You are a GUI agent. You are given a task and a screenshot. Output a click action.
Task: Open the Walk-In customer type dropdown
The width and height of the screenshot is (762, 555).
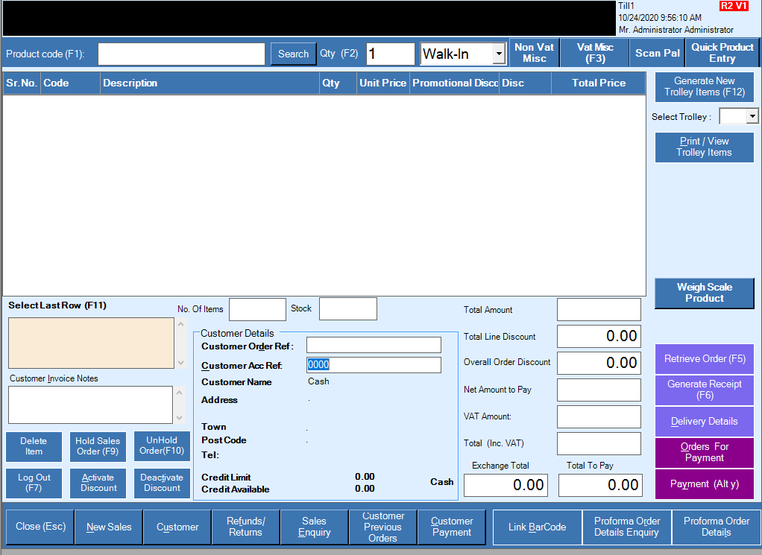(x=498, y=54)
